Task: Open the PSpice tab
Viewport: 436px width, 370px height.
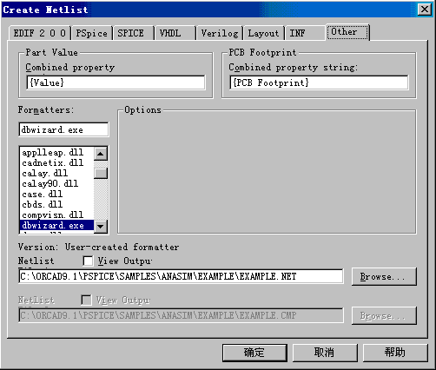Action: (91, 33)
